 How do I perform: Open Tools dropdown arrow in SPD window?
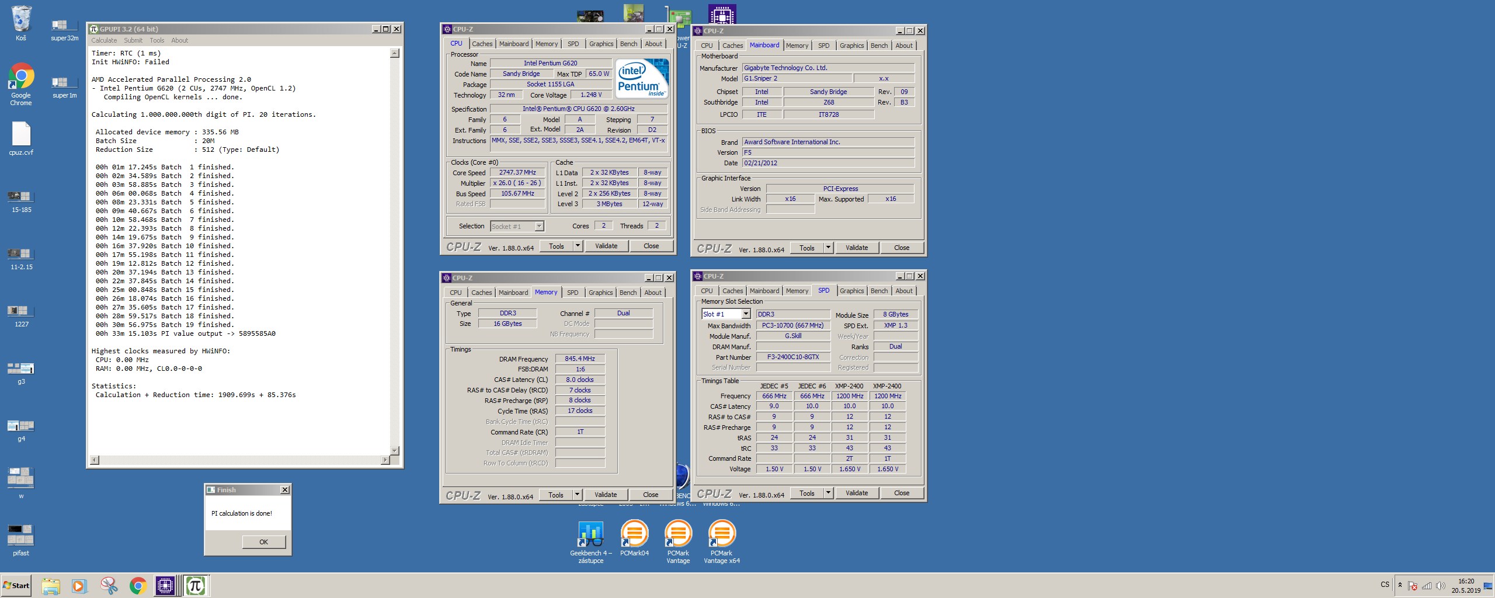(828, 493)
